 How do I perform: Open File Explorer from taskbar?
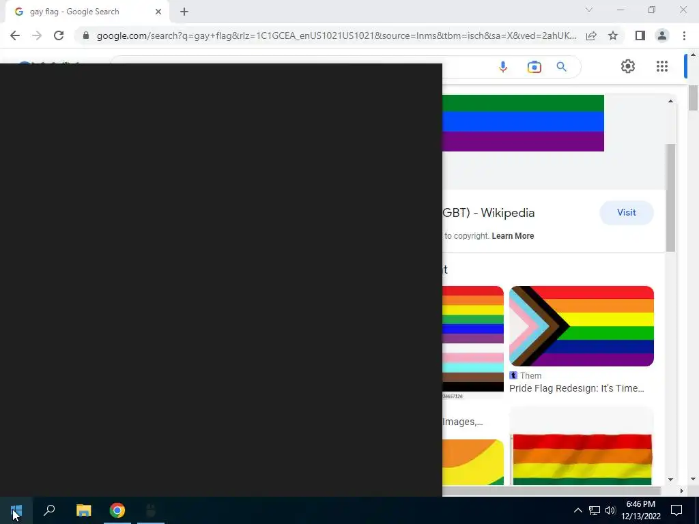(83, 510)
